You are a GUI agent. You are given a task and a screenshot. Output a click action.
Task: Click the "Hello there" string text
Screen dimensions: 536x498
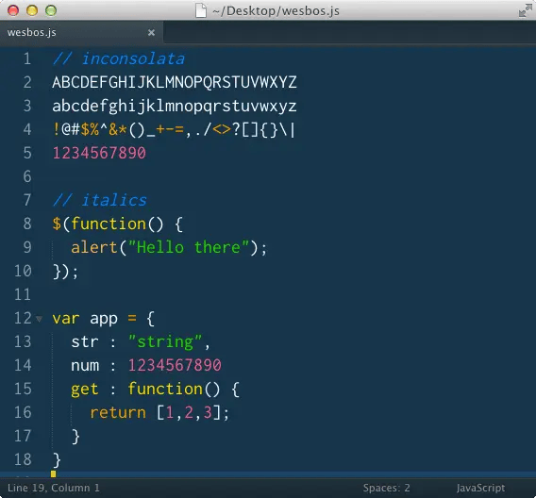(x=189, y=247)
